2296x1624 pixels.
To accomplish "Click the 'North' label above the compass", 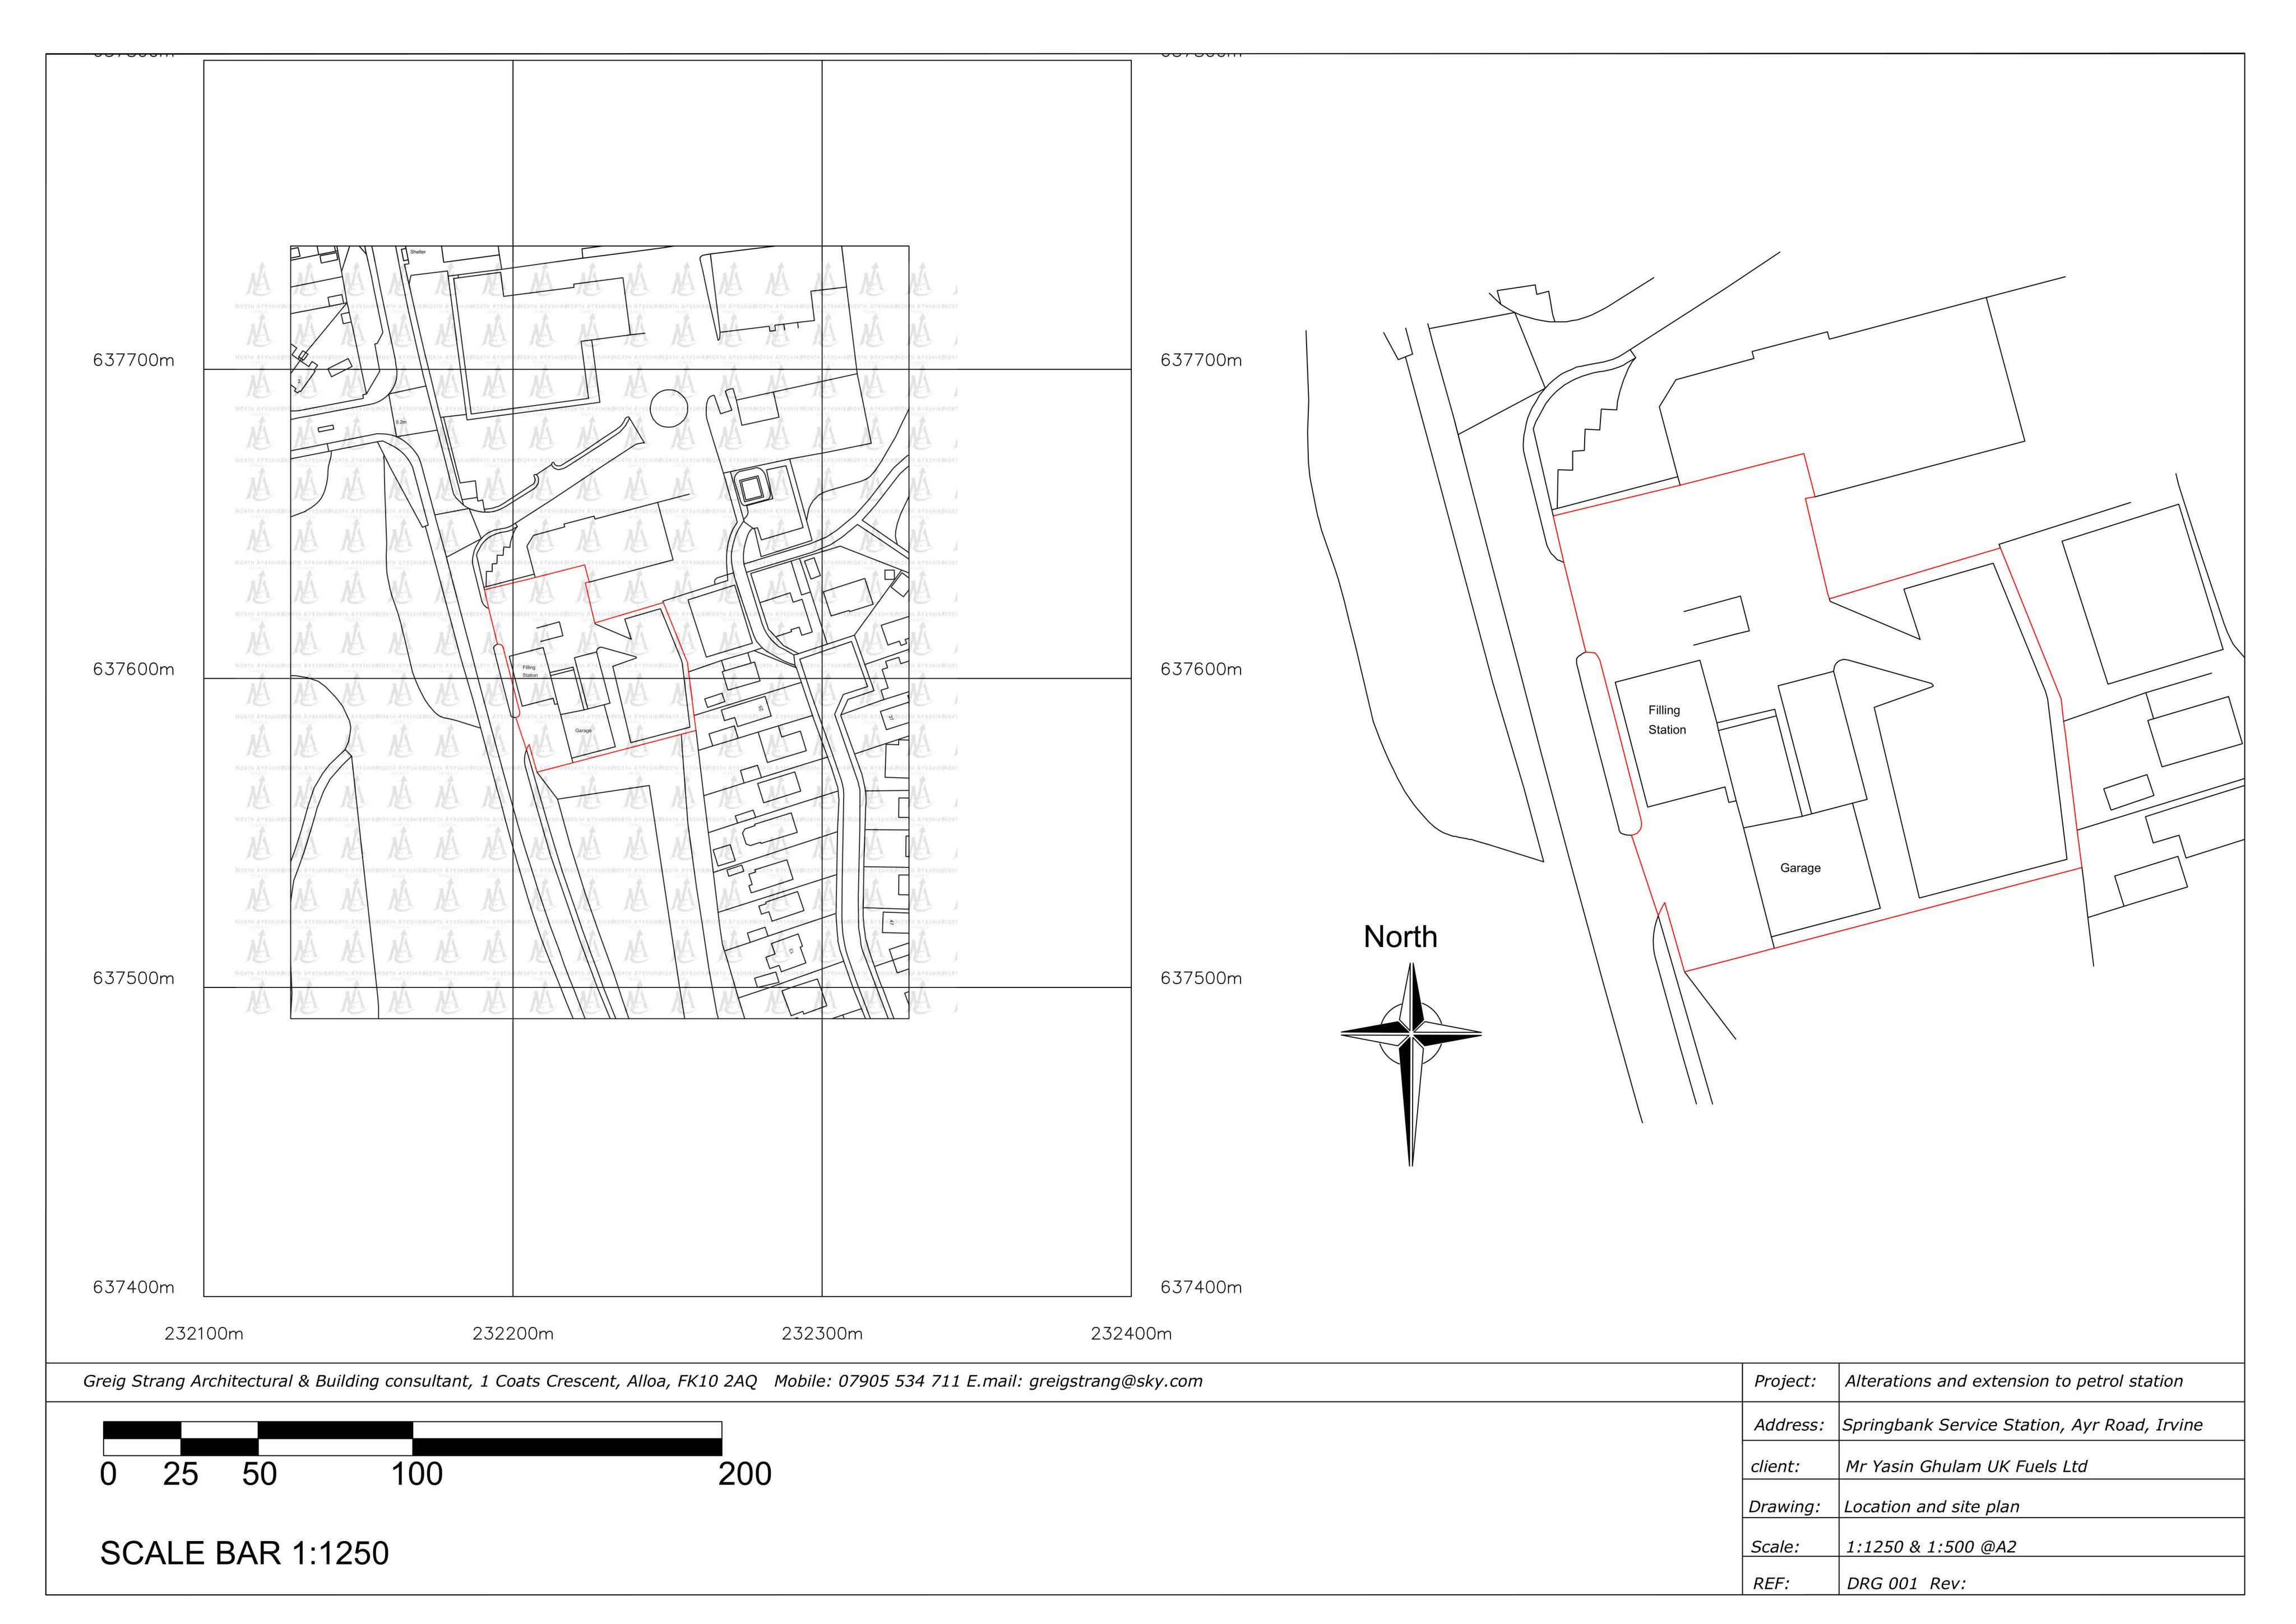I will pyautogui.click(x=1400, y=937).
